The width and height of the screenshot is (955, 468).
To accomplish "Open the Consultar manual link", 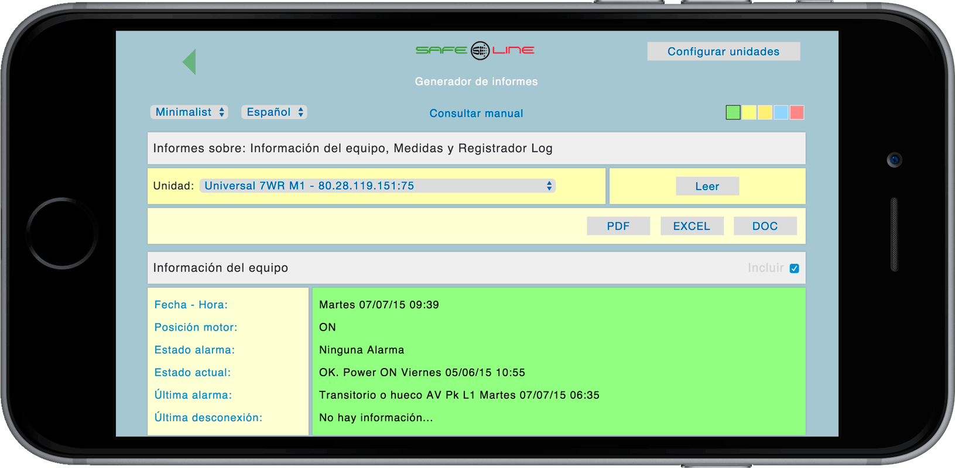I will 476,113.
